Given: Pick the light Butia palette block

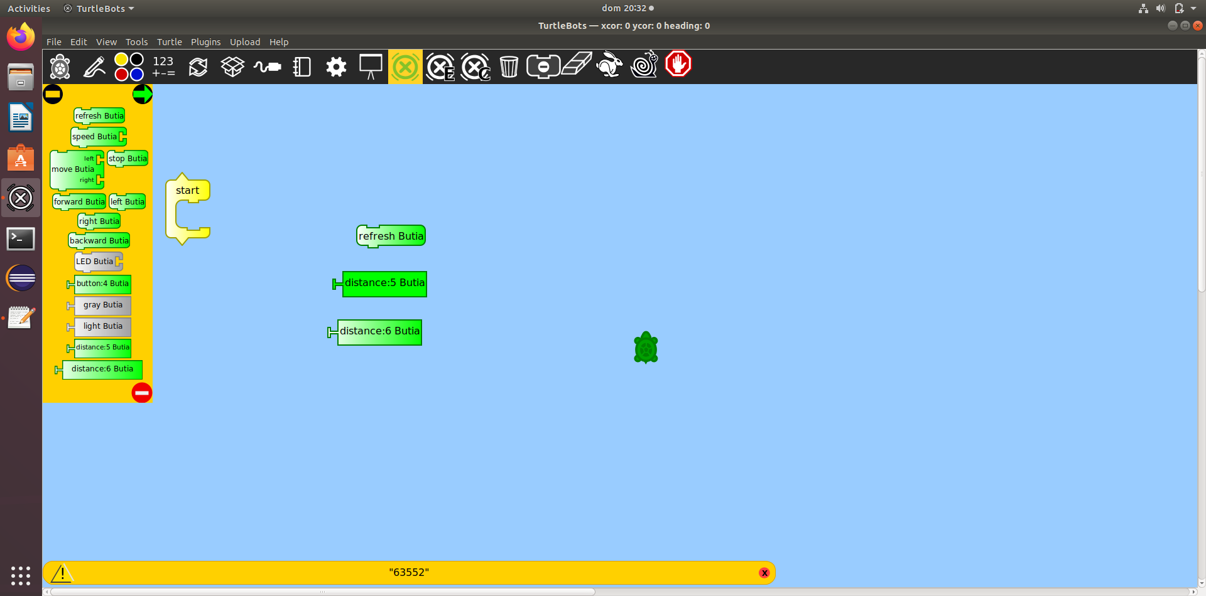Looking at the screenshot, I should coord(99,327).
